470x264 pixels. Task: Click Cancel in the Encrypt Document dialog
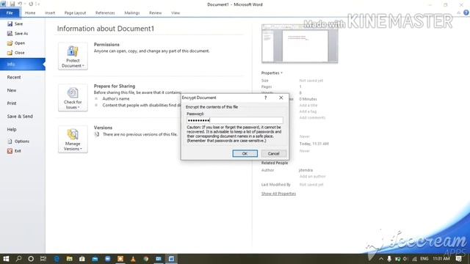pos(274,153)
